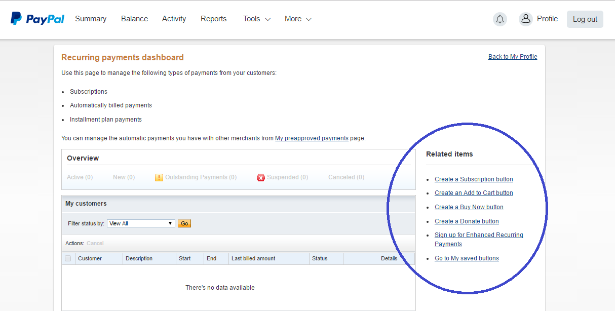
Task: Click the Recurring payments dashboard heading
Action: click(x=123, y=57)
